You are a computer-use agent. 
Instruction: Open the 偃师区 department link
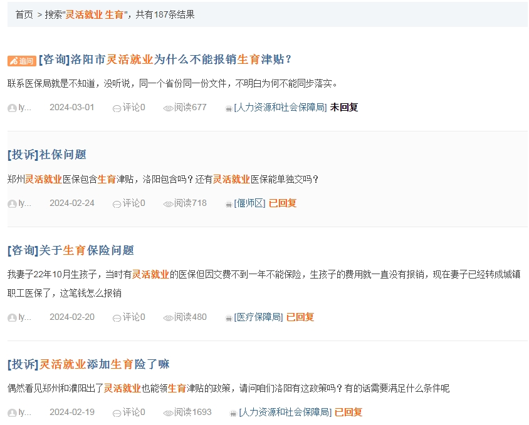pyautogui.click(x=249, y=203)
